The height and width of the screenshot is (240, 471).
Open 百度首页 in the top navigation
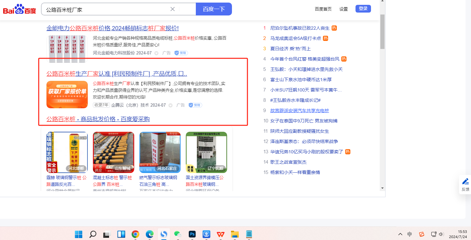pyautogui.click(x=323, y=9)
